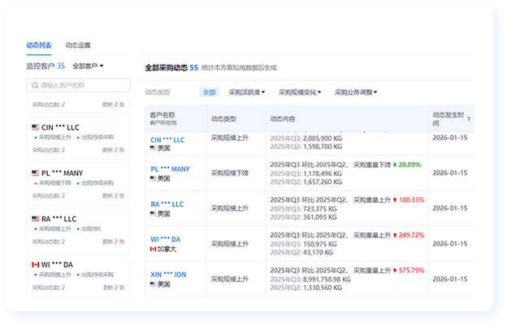Select WI *** DA card in customer list
The image size is (507, 325).
tap(78, 276)
